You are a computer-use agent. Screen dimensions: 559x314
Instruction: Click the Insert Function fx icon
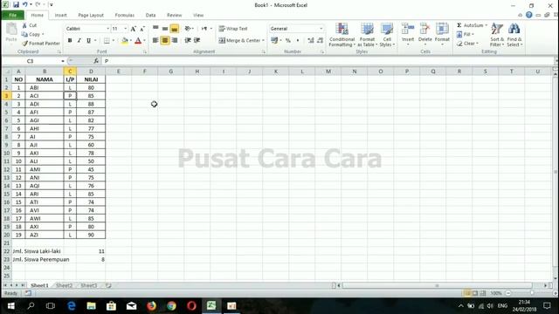coord(96,61)
